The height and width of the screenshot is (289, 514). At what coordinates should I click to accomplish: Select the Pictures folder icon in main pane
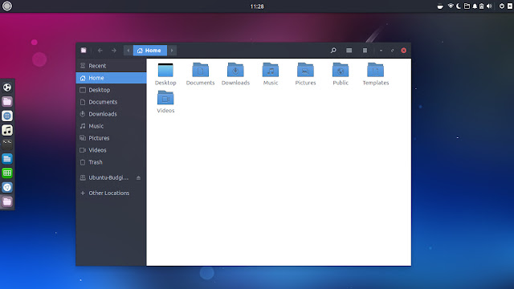coord(305,70)
